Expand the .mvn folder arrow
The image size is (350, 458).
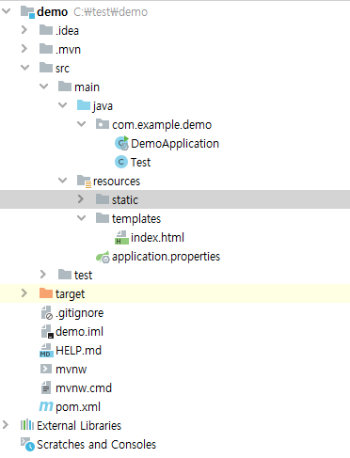click(x=24, y=49)
